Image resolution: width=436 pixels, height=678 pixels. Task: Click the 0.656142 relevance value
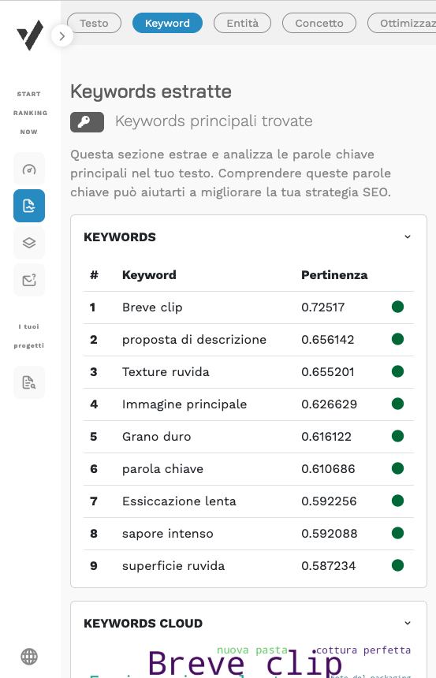pyautogui.click(x=328, y=340)
